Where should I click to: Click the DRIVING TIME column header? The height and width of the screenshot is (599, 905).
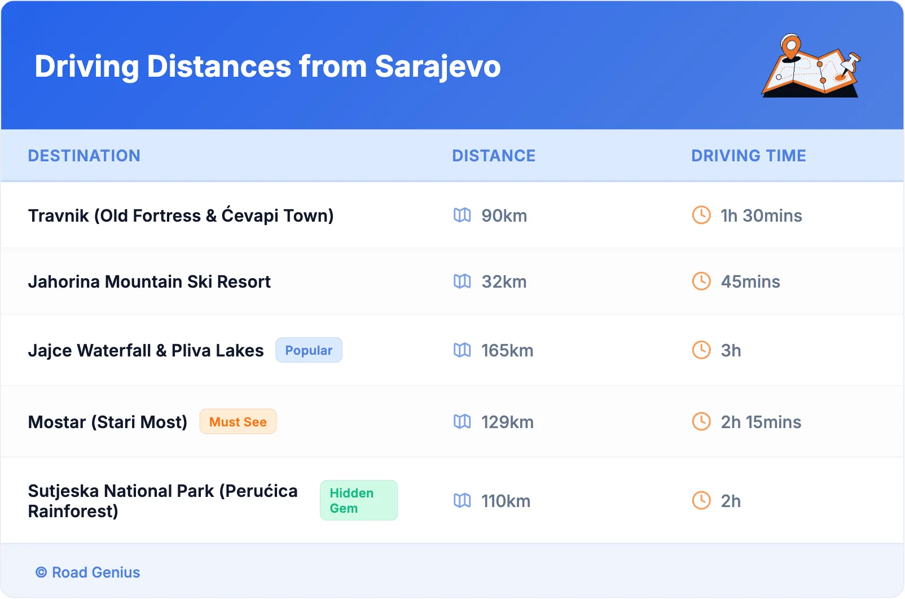[x=749, y=156]
